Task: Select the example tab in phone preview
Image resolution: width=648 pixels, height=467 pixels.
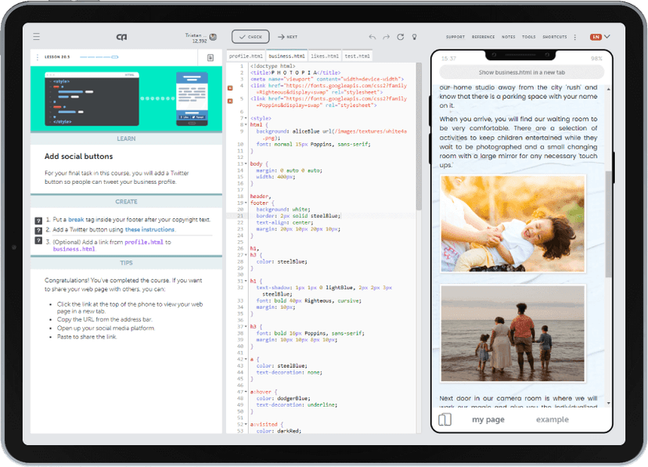Action: pos(552,420)
